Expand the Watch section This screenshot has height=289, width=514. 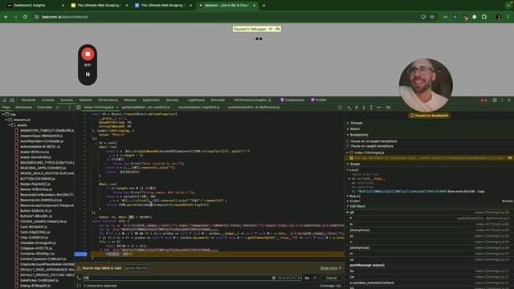[x=354, y=129]
